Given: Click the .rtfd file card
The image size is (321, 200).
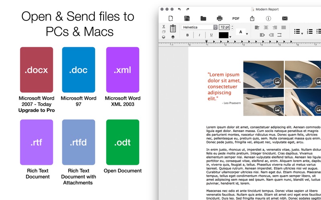Looking at the screenshot, I should click(78, 142).
